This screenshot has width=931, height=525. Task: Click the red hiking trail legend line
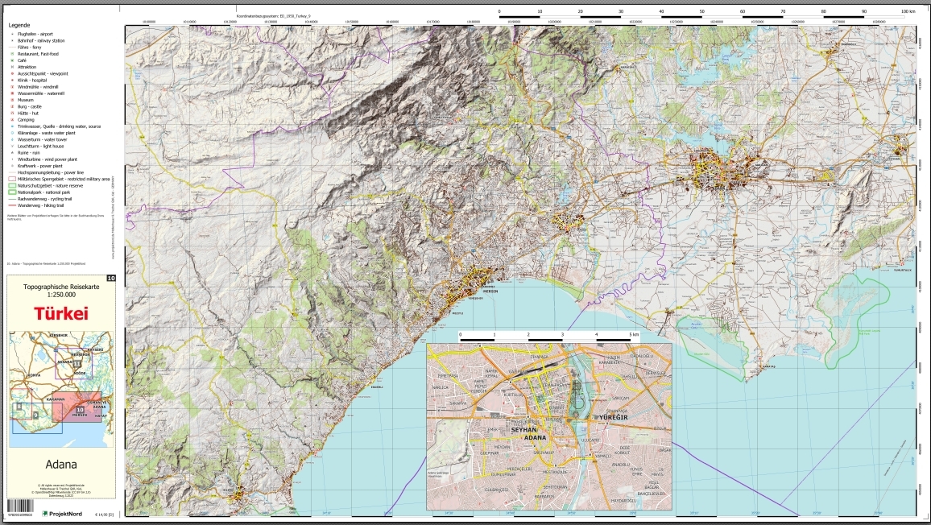[x=11, y=205]
